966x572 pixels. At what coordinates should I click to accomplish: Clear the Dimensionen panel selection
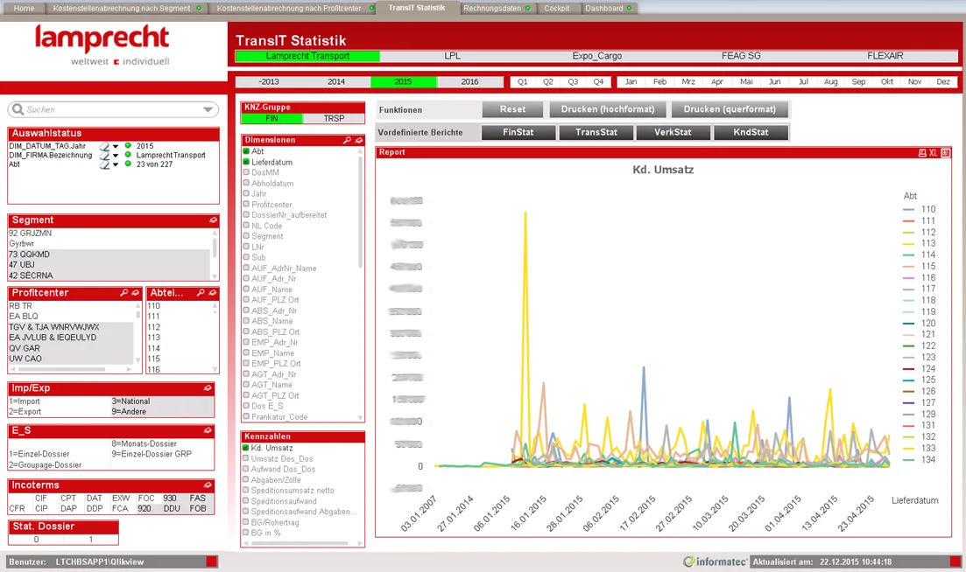pos(358,140)
